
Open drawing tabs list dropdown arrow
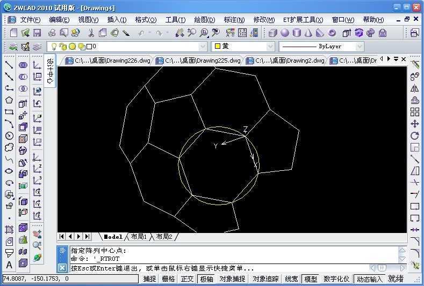point(396,59)
